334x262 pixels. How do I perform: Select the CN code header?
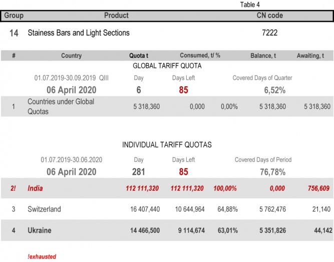click(269, 15)
